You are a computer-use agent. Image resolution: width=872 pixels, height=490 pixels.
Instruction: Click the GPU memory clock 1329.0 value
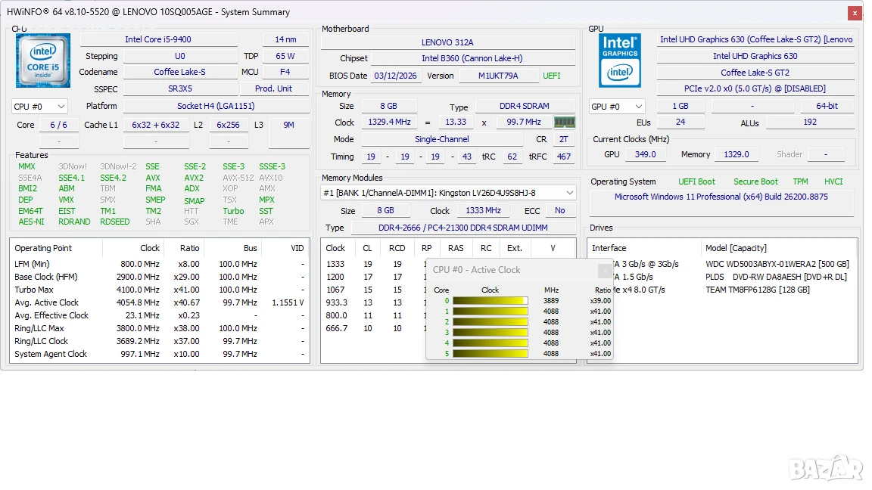[737, 154]
